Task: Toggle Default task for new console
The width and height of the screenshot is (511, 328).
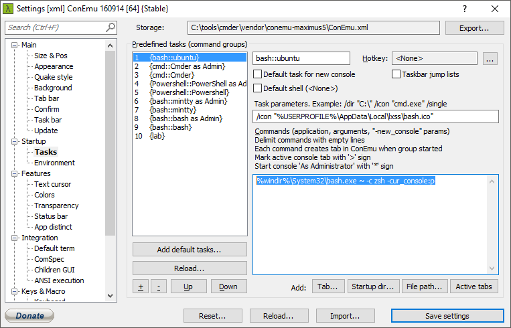Action: (257, 74)
